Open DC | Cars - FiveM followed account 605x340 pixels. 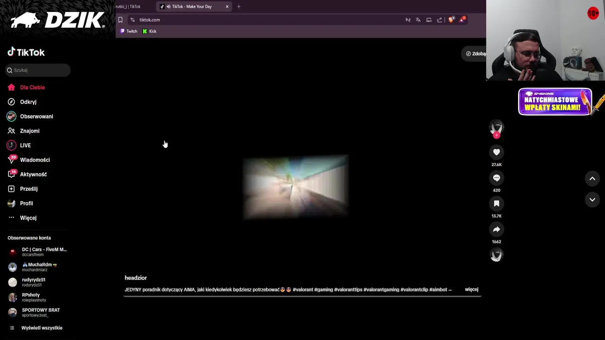(38, 252)
